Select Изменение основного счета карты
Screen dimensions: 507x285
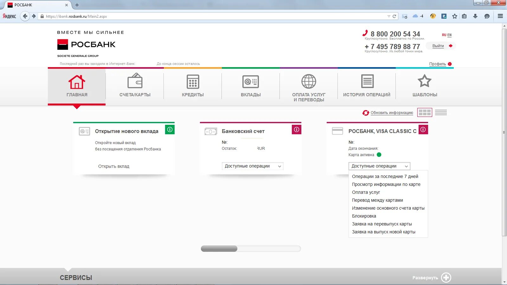pos(388,208)
